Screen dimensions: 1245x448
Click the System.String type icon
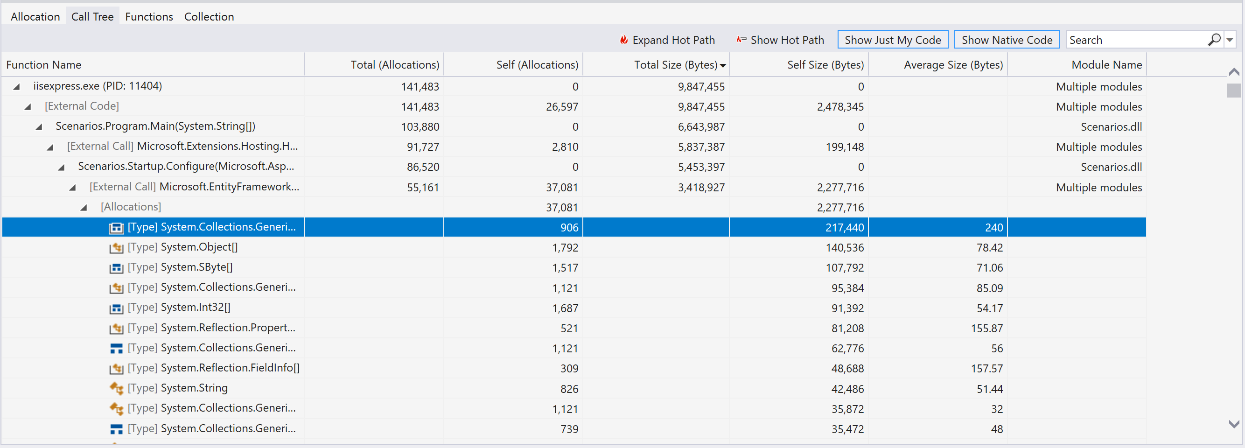[x=117, y=389]
